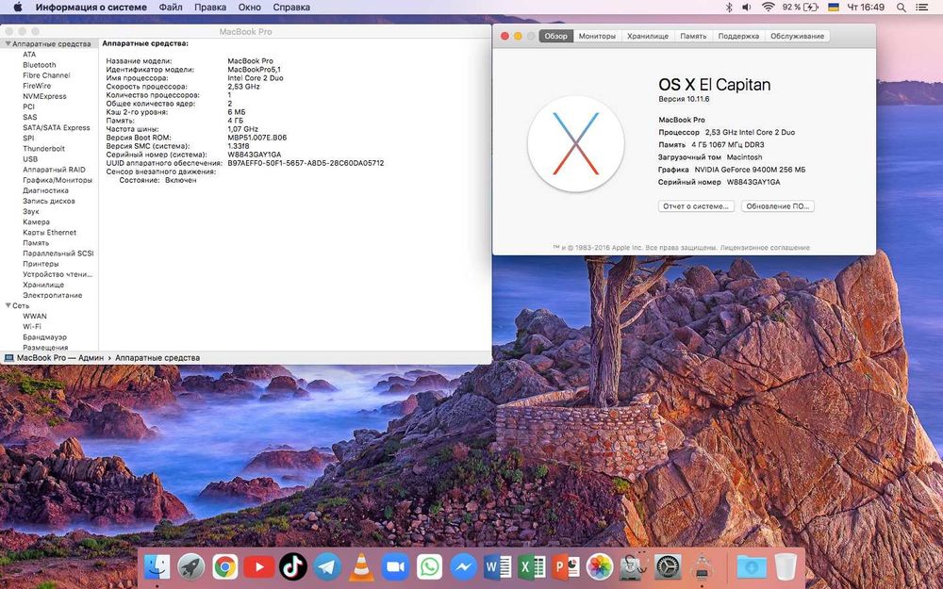943x589 pixels.
Task: Open TikTok from the dock
Action: pos(293,566)
